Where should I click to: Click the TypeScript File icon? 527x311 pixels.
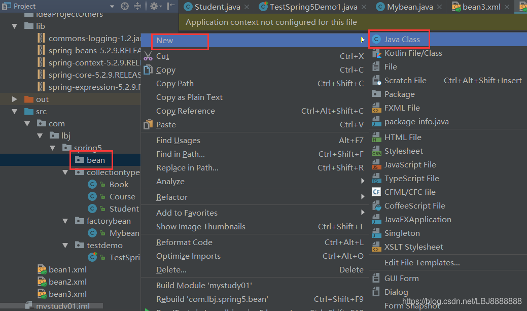(x=376, y=179)
